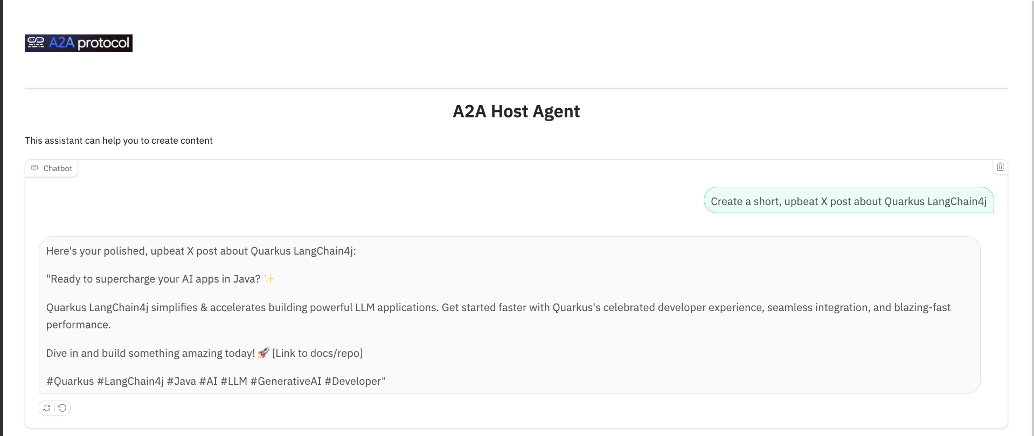Select the user message about Quarkus LangChain4j
The width and height of the screenshot is (1034, 436).
849,201
